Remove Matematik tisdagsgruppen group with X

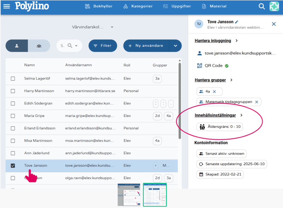coord(257,102)
